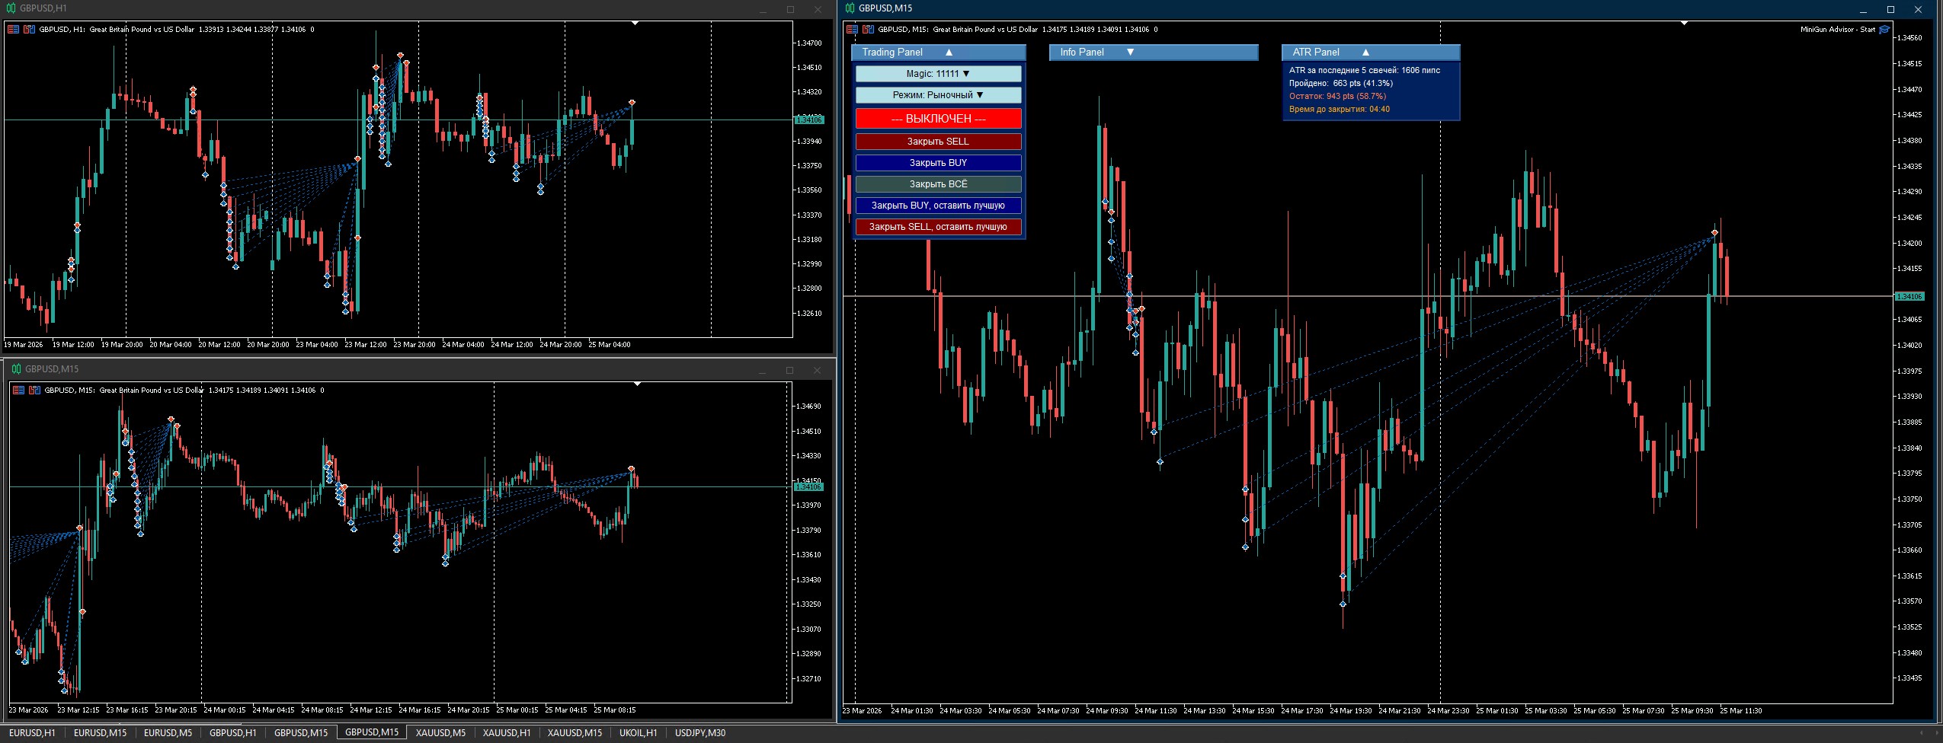Open one-click trading icon on GBPUSD,H1 chart
The height and width of the screenshot is (743, 1943).
[x=13, y=30]
